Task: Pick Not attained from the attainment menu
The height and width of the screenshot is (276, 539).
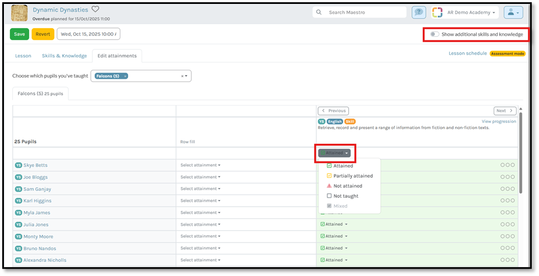Action: tap(348, 186)
